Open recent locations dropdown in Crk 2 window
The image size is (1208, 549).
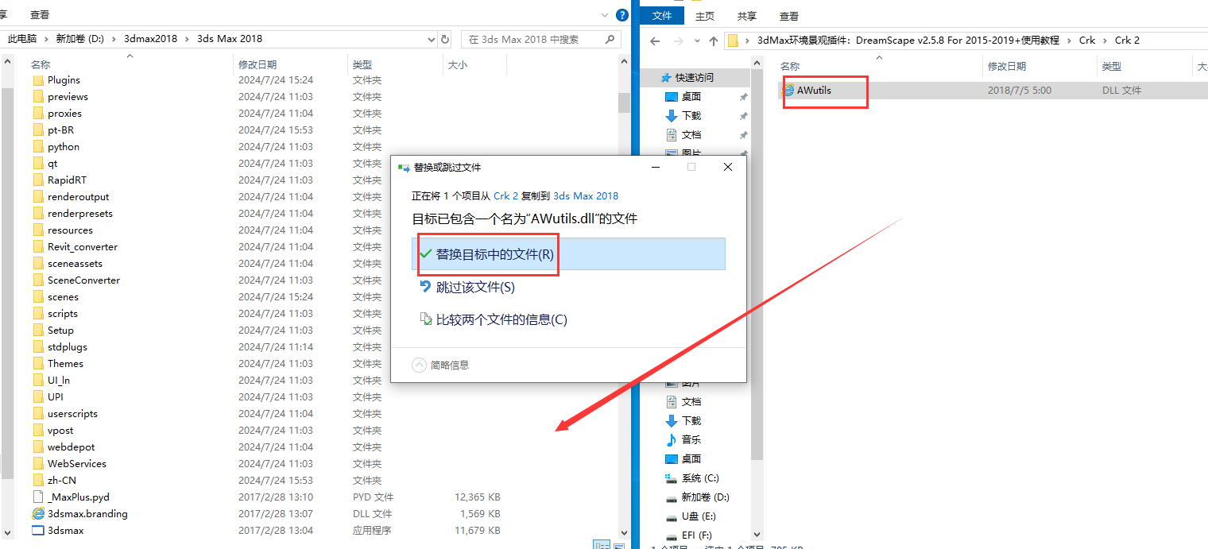click(697, 41)
